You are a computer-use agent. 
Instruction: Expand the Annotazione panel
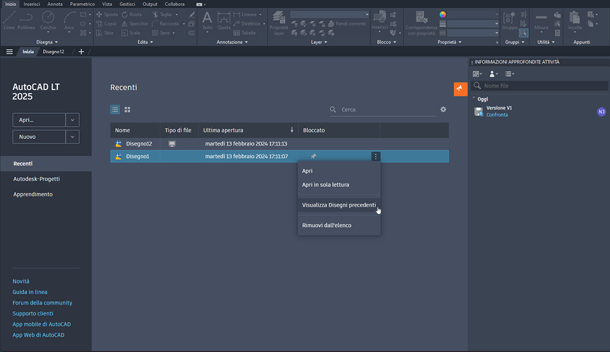[x=232, y=42]
